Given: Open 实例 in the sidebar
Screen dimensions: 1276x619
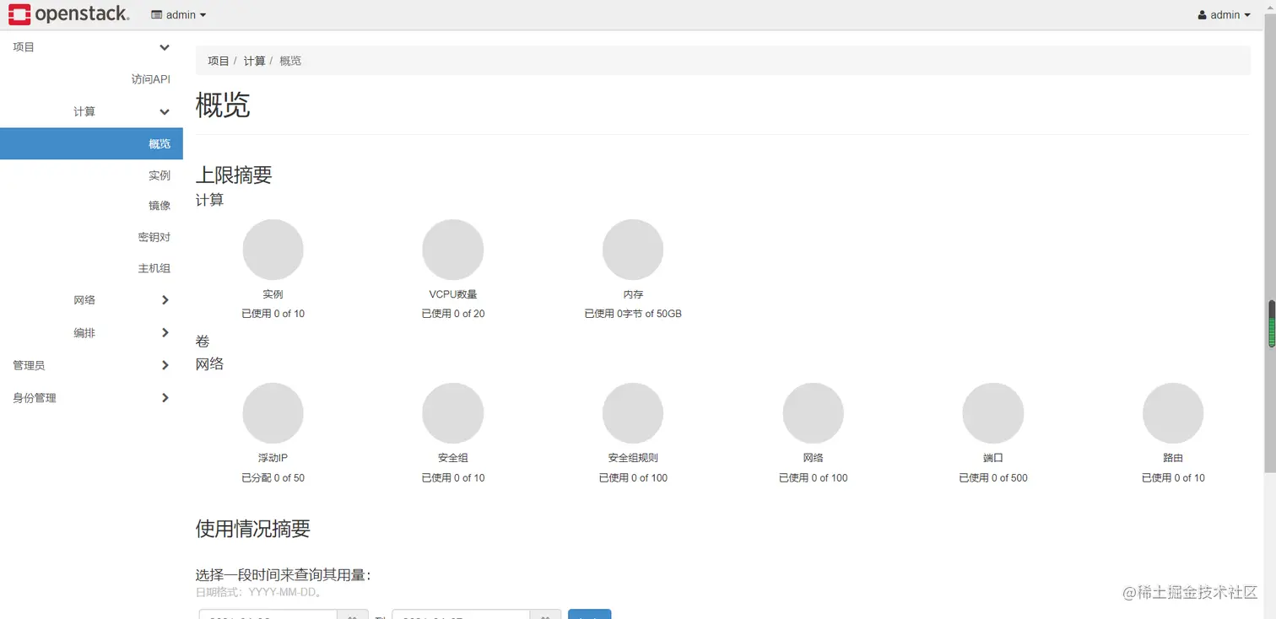Looking at the screenshot, I should (x=159, y=175).
